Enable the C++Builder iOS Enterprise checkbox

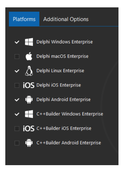pyautogui.click(x=17, y=129)
